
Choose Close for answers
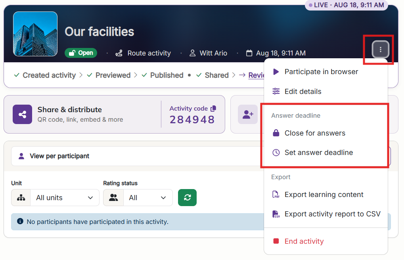pyautogui.click(x=325, y=133)
